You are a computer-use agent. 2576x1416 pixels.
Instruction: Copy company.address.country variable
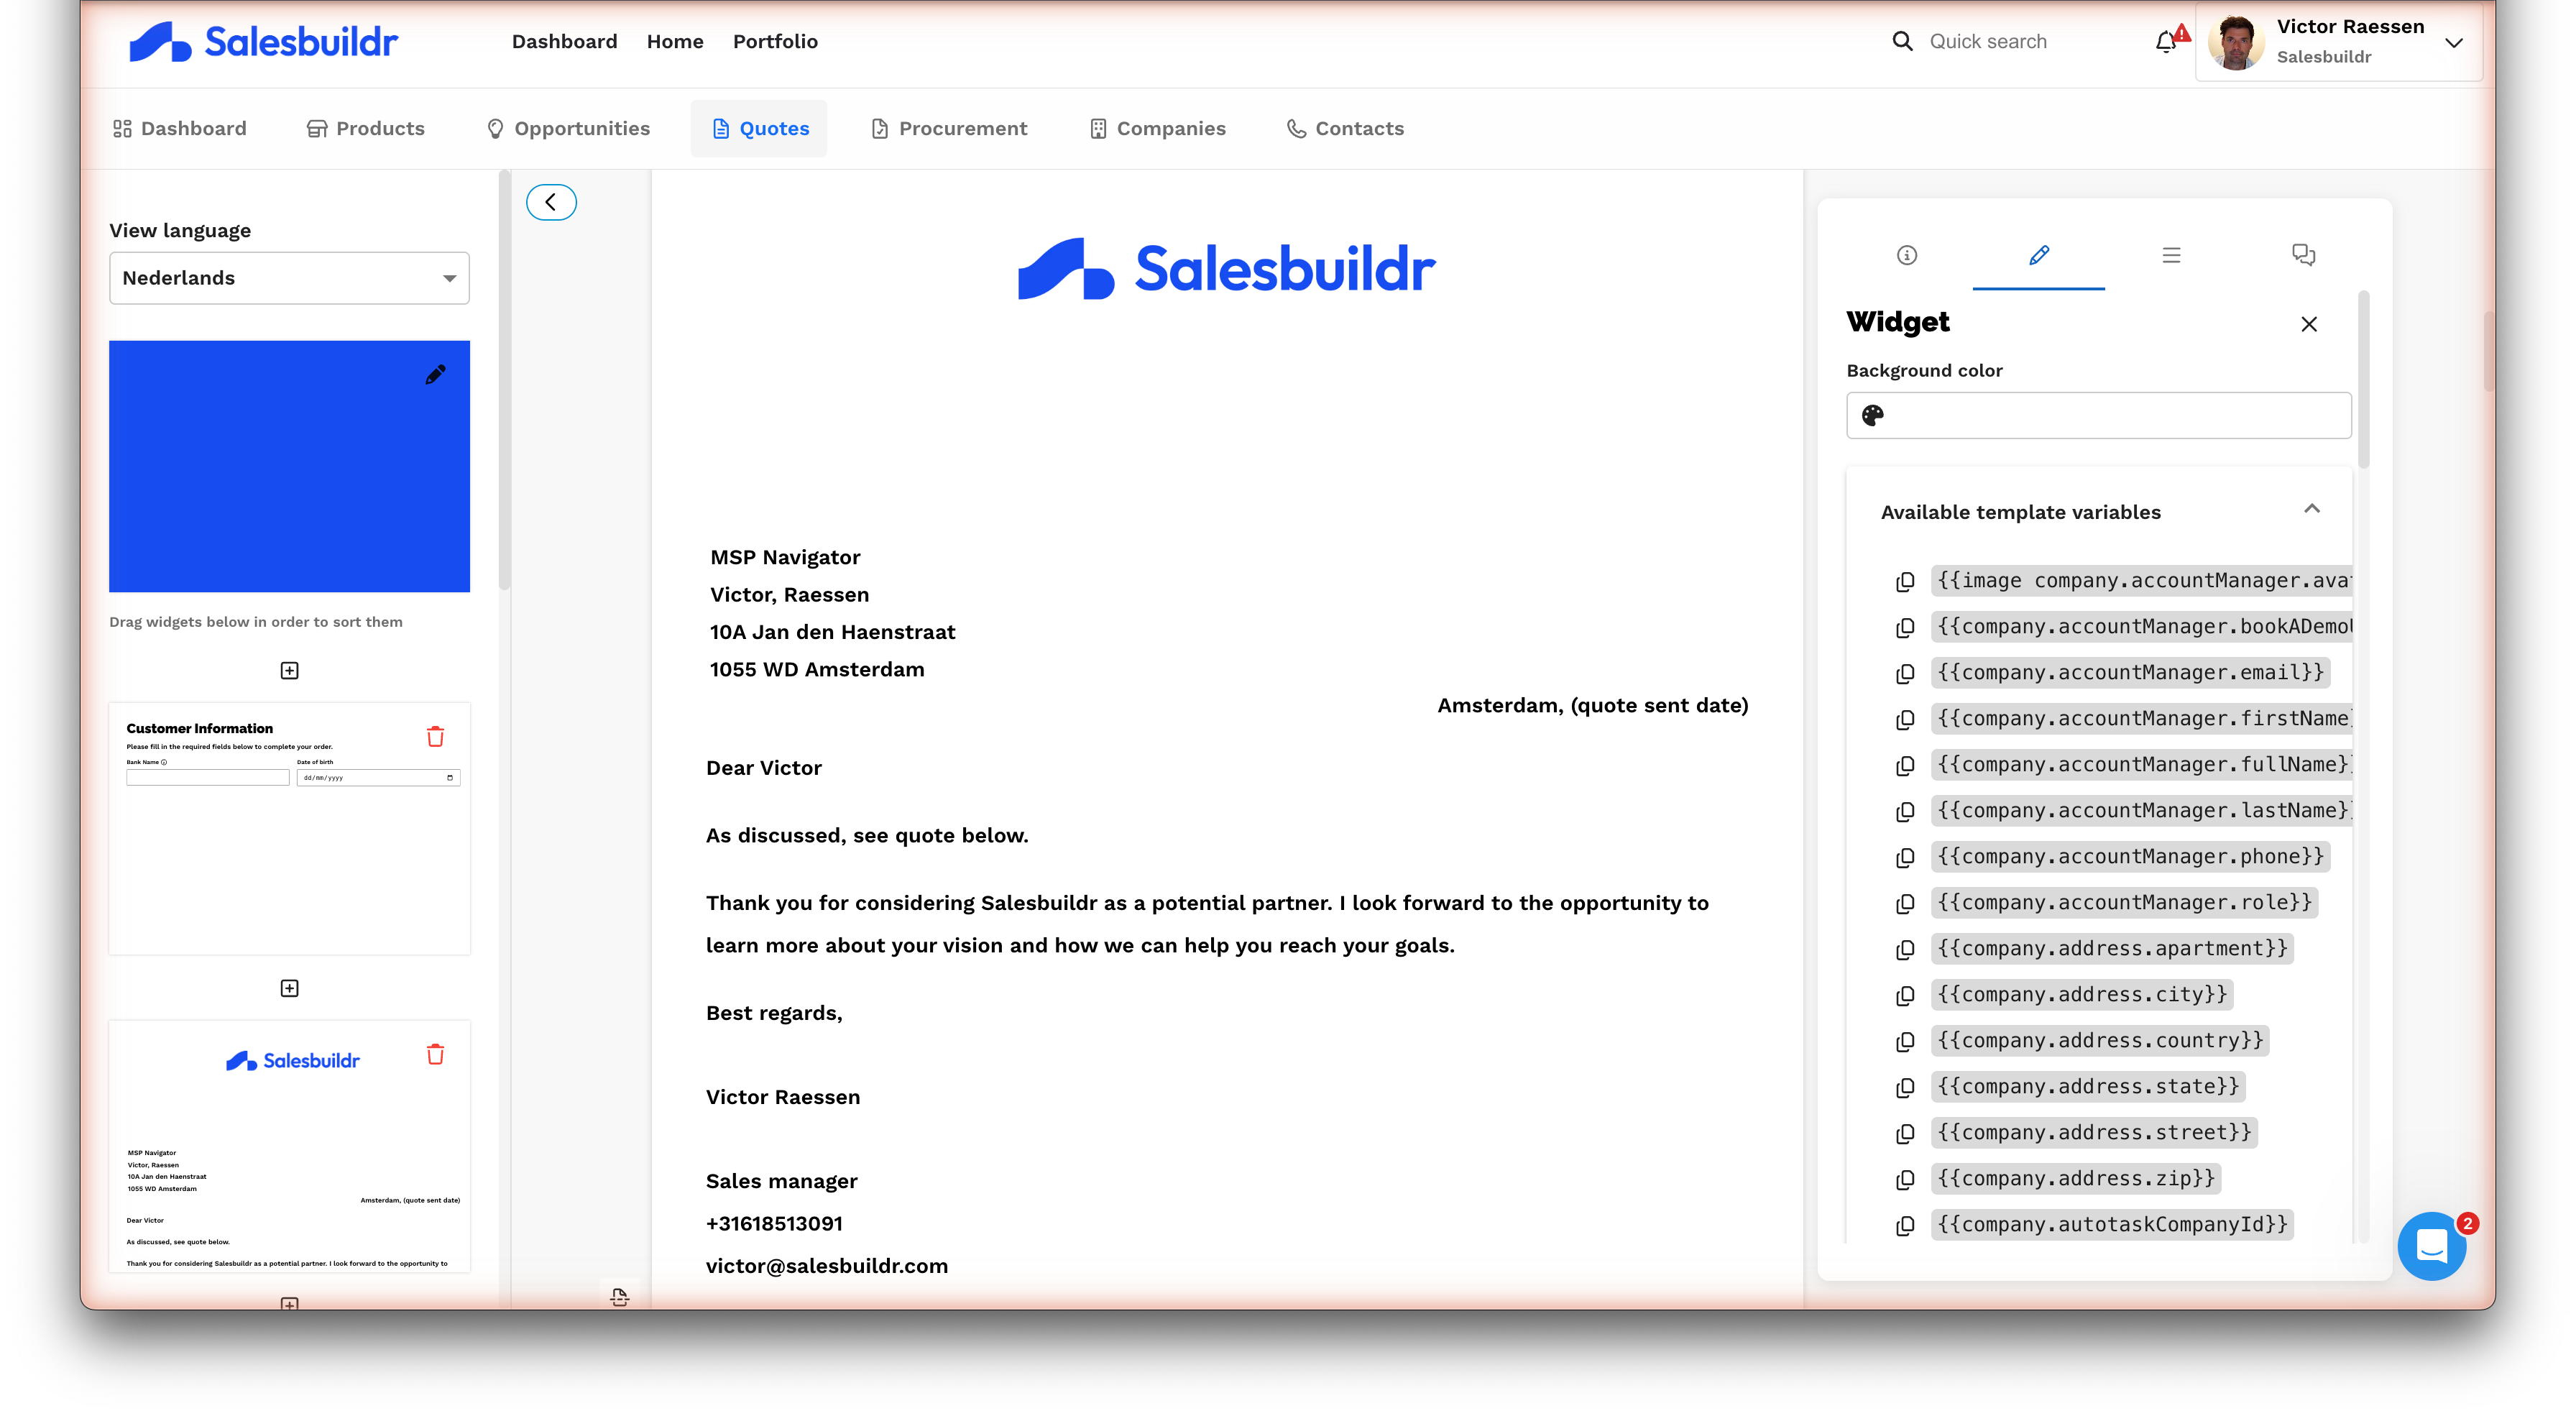coord(1905,1042)
